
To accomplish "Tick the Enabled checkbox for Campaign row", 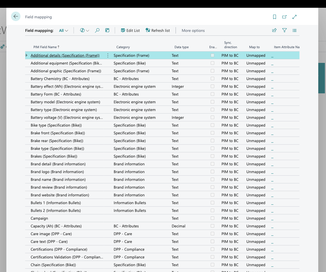I will coord(212,218).
